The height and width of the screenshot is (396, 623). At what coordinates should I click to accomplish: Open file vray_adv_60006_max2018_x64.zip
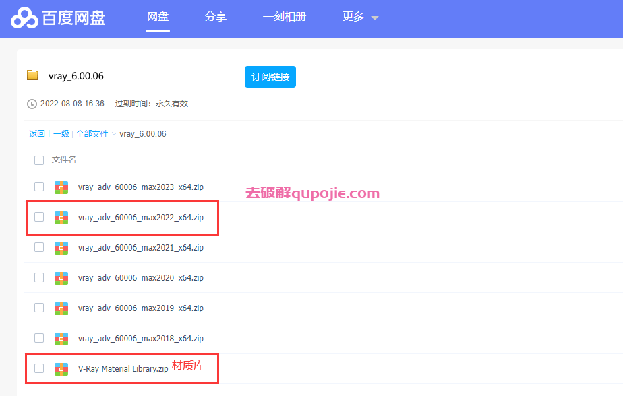coord(141,339)
